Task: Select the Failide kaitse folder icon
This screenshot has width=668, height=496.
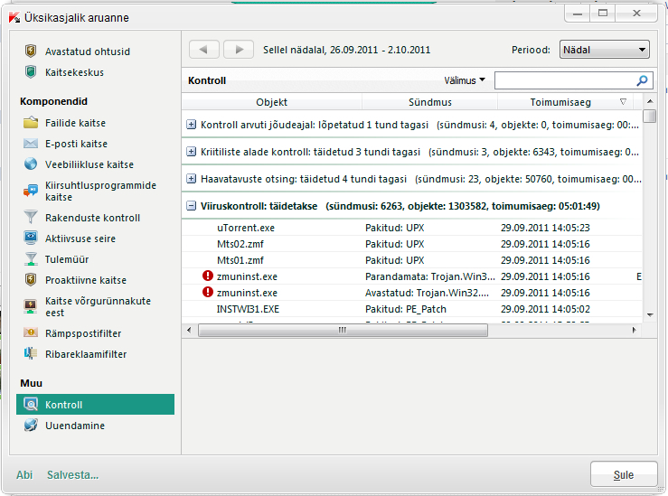Action: point(31,123)
